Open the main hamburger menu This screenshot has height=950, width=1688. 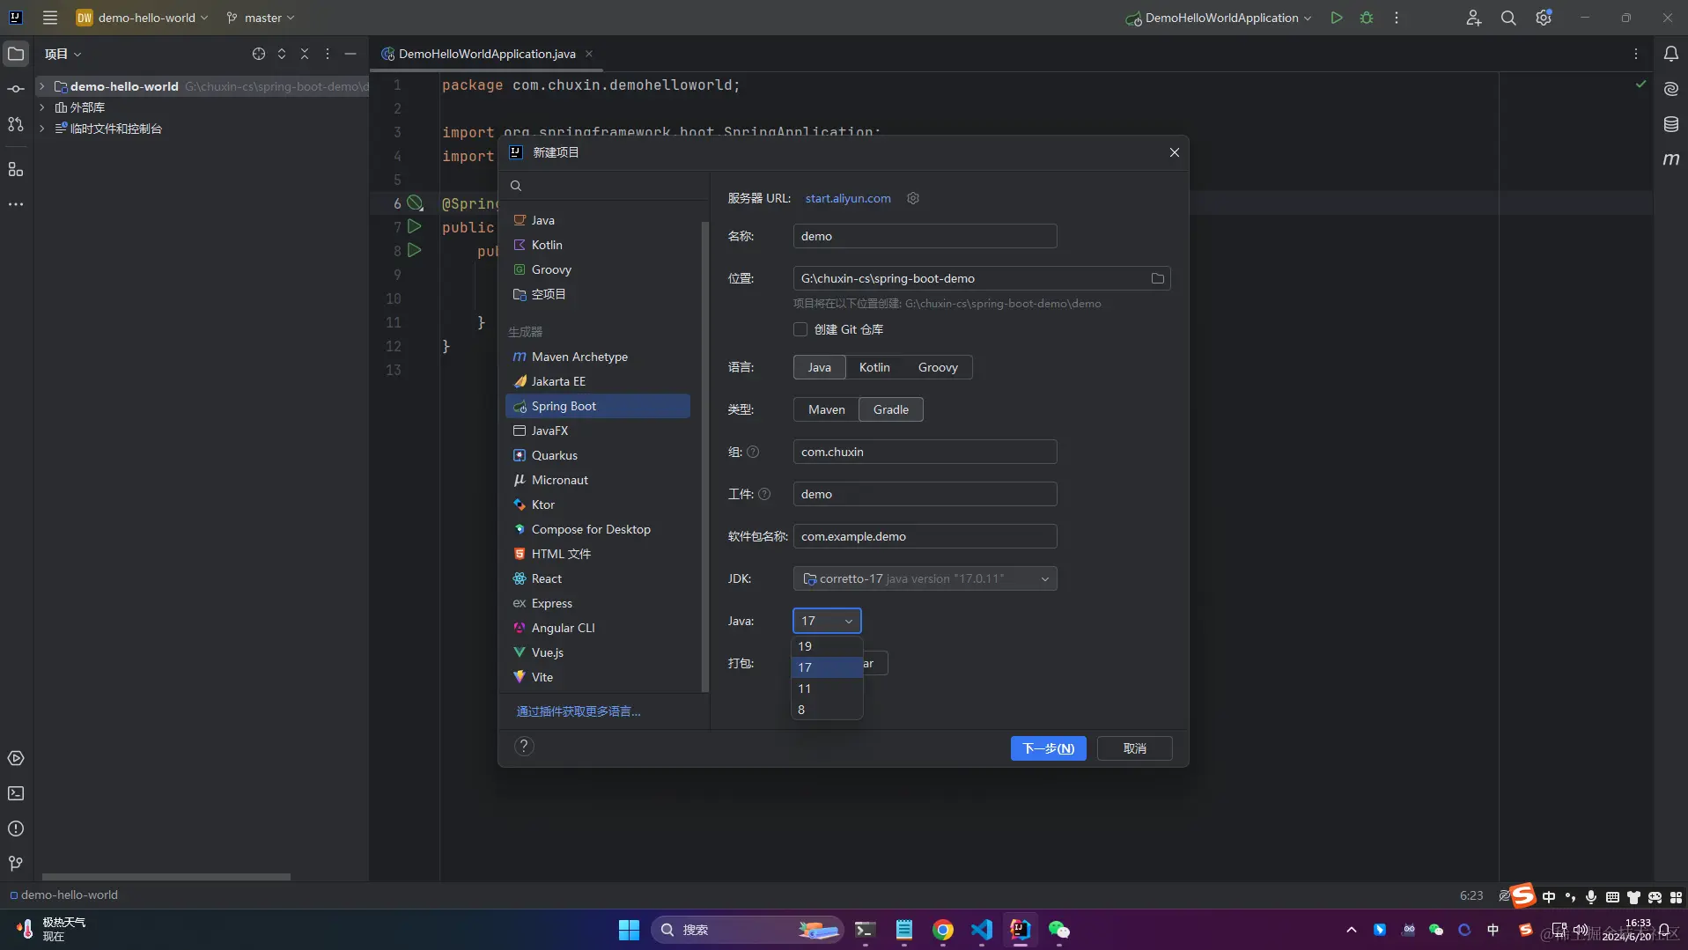(50, 18)
